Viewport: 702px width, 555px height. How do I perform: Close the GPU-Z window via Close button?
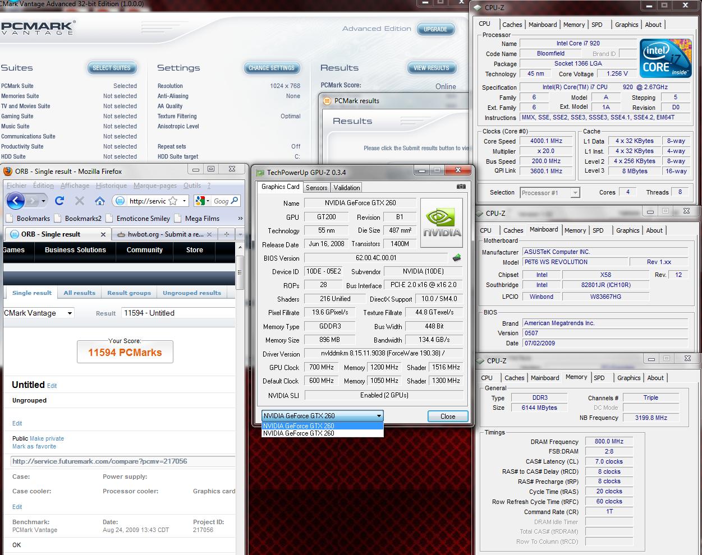(x=448, y=416)
